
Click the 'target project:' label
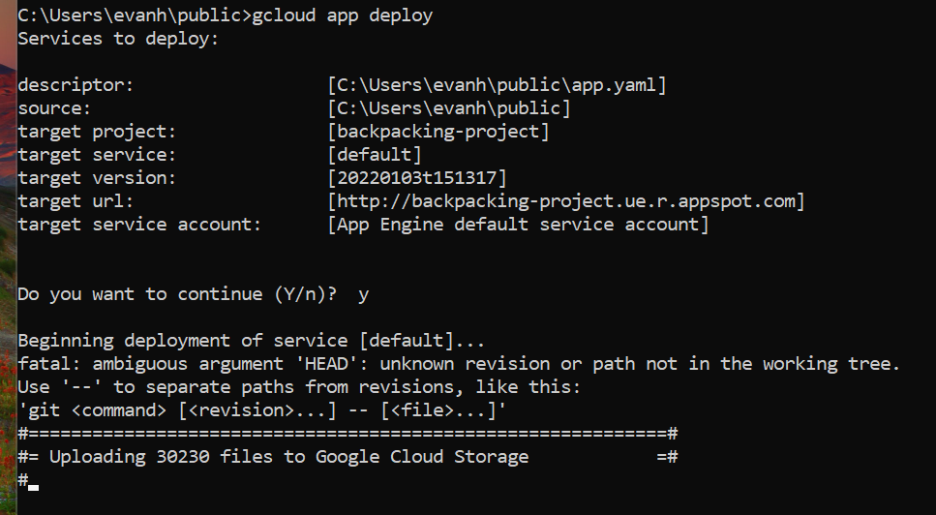(98, 132)
